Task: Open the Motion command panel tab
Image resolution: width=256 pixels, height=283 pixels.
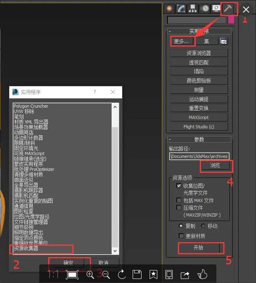Action: tap(205, 9)
